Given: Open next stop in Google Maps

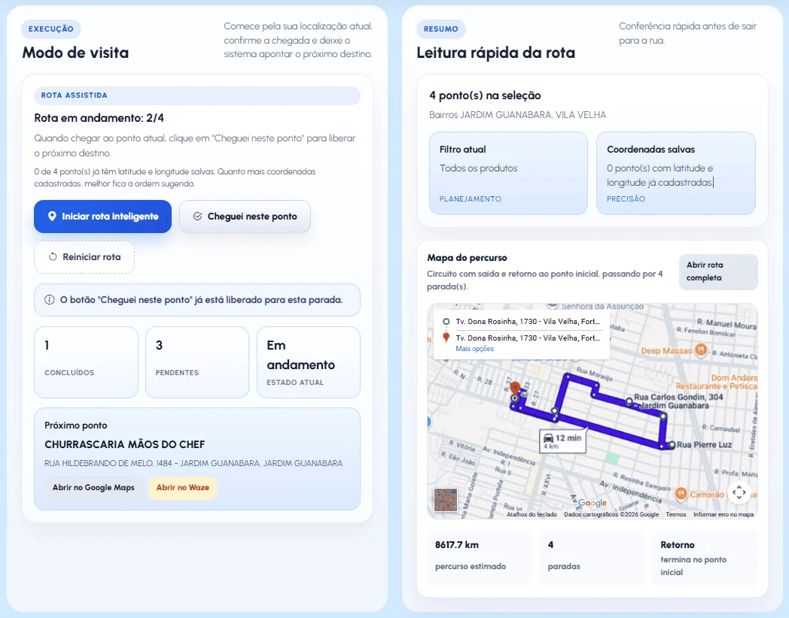Looking at the screenshot, I should (x=93, y=487).
